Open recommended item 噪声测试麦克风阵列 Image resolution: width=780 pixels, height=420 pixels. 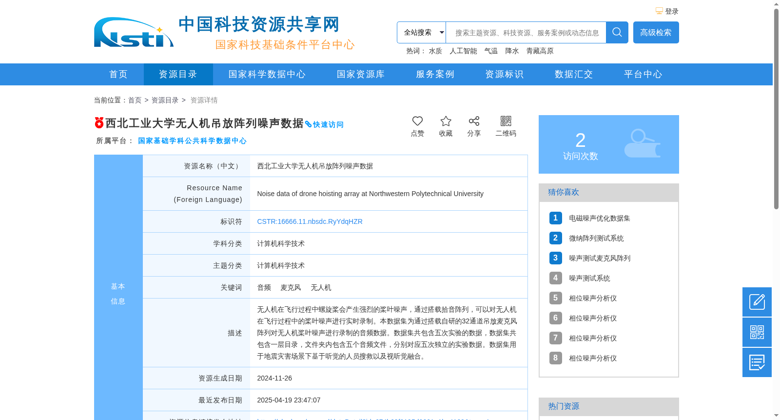click(600, 258)
